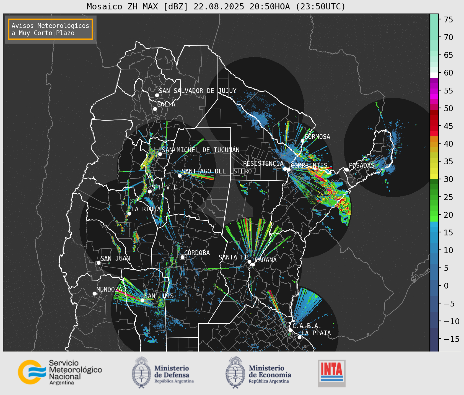Select the Córdoba city marker
The width and height of the screenshot is (464, 395).
point(182,257)
